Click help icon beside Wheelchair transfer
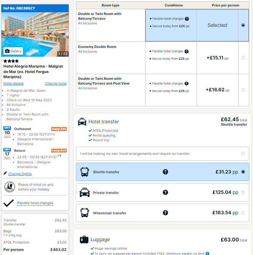The width and height of the screenshot is (253, 255). click(165, 213)
